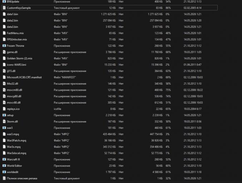The height and width of the screenshot is (183, 242).
Task: Select the file name War3Patch.mpq
Action: (16, 140)
